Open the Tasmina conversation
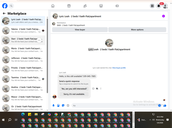Screen dimensions: 172x128 pos(23,79)
